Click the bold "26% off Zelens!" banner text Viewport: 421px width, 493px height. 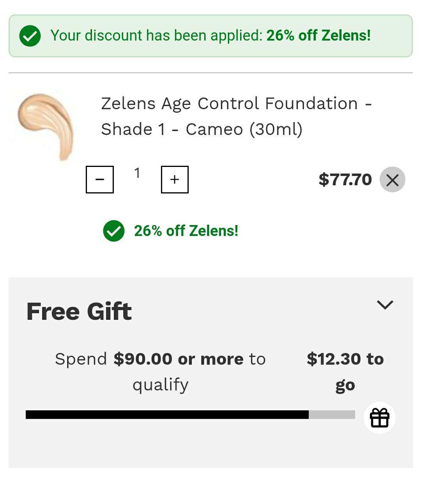[x=318, y=36]
